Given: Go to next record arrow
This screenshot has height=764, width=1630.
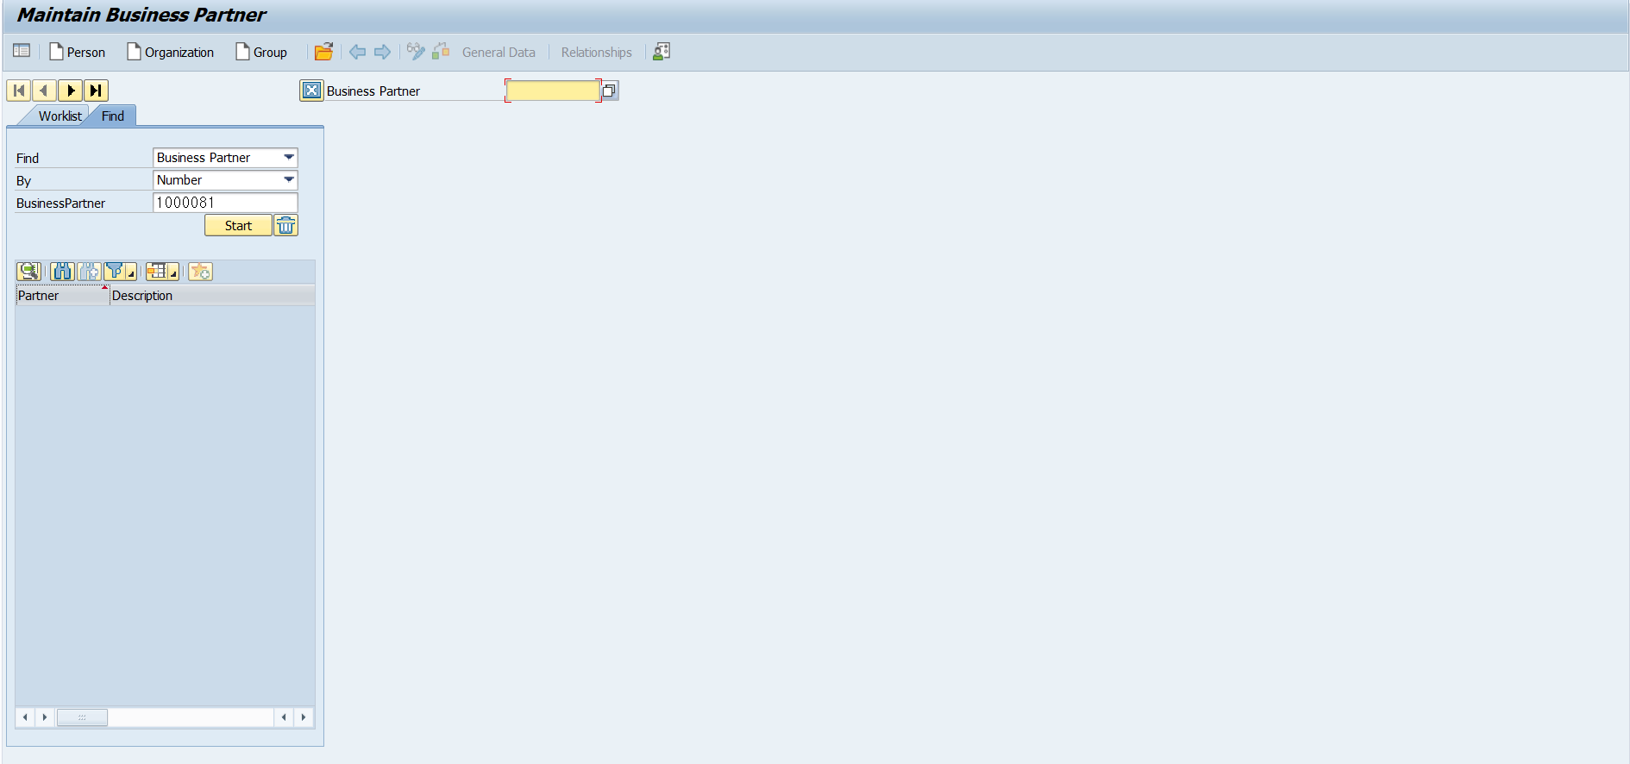Looking at the screenshot, I should (70, 90).
